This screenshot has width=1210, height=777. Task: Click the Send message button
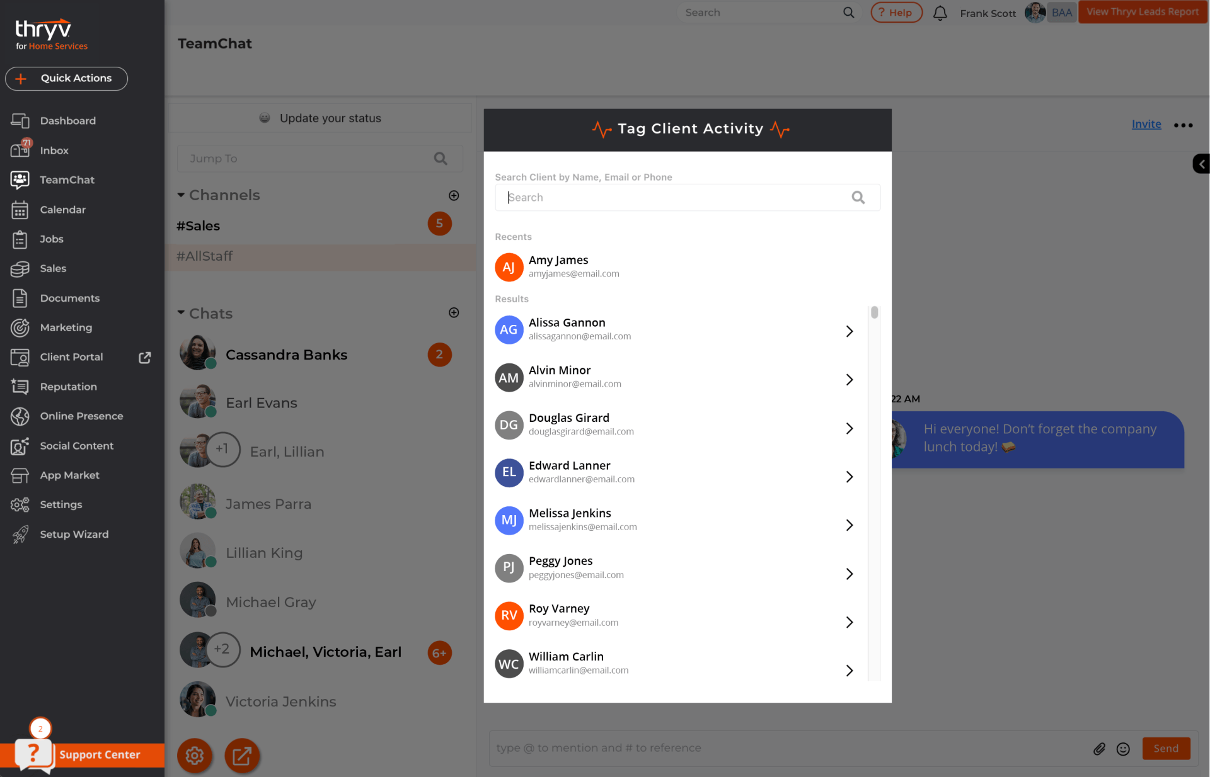coord(1166,748)
